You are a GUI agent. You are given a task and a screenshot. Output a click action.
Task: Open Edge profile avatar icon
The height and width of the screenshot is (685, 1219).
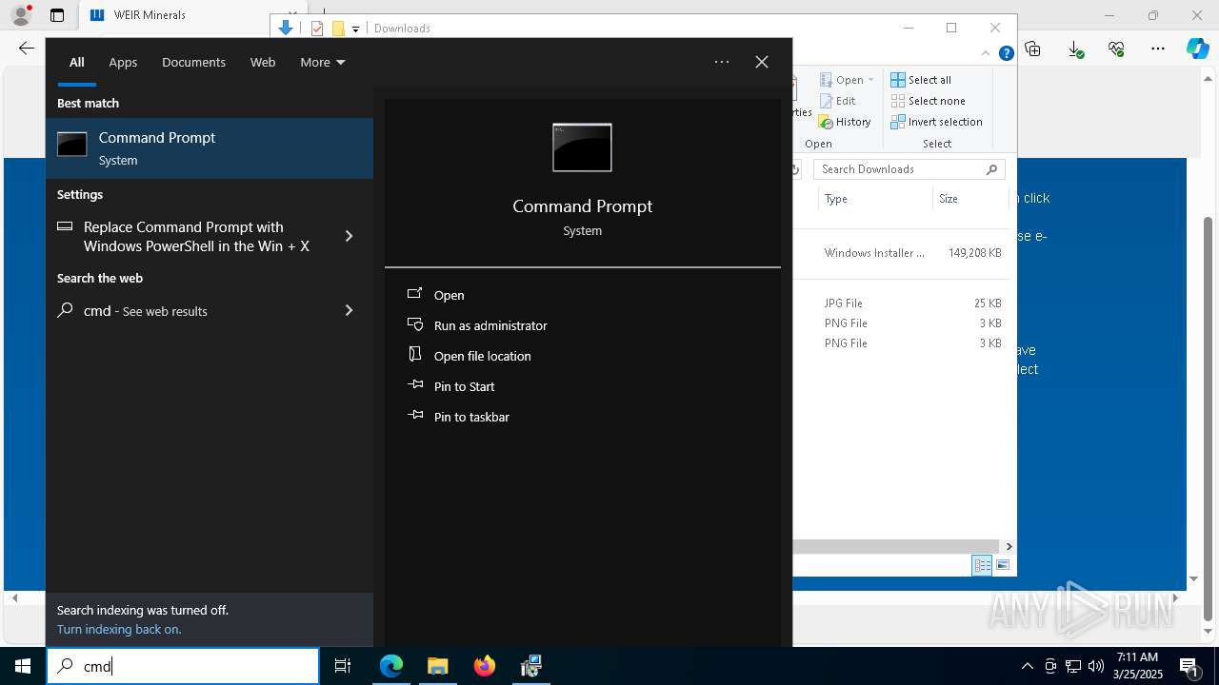coord(20,15)
